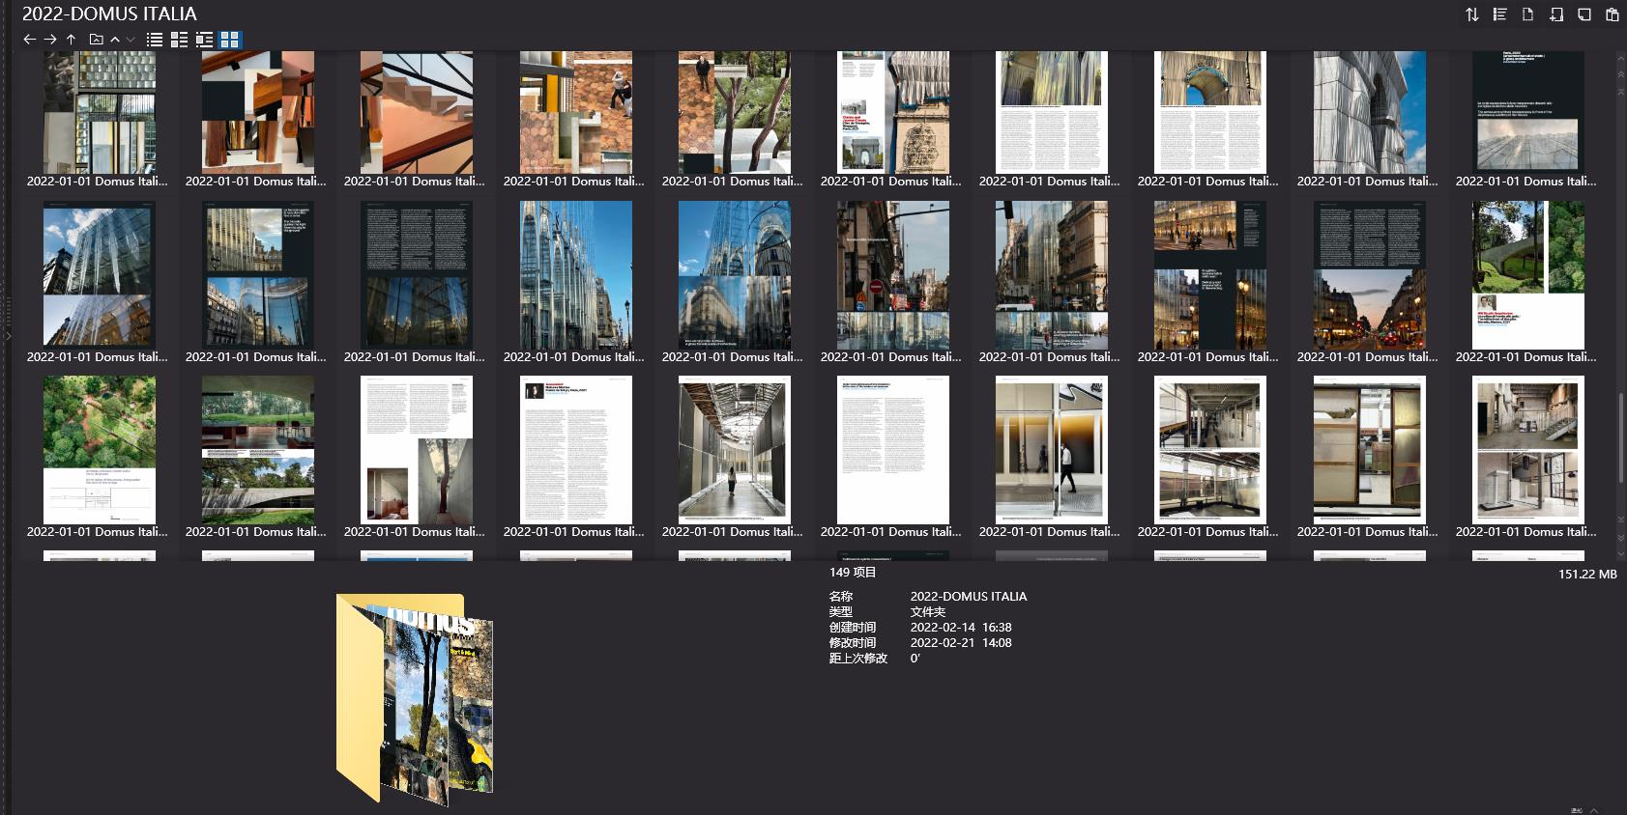Viewport: 1627px width, 815px height.
Task: Select the overhead person beside tree thumbnail
Action: pos(734,112)
